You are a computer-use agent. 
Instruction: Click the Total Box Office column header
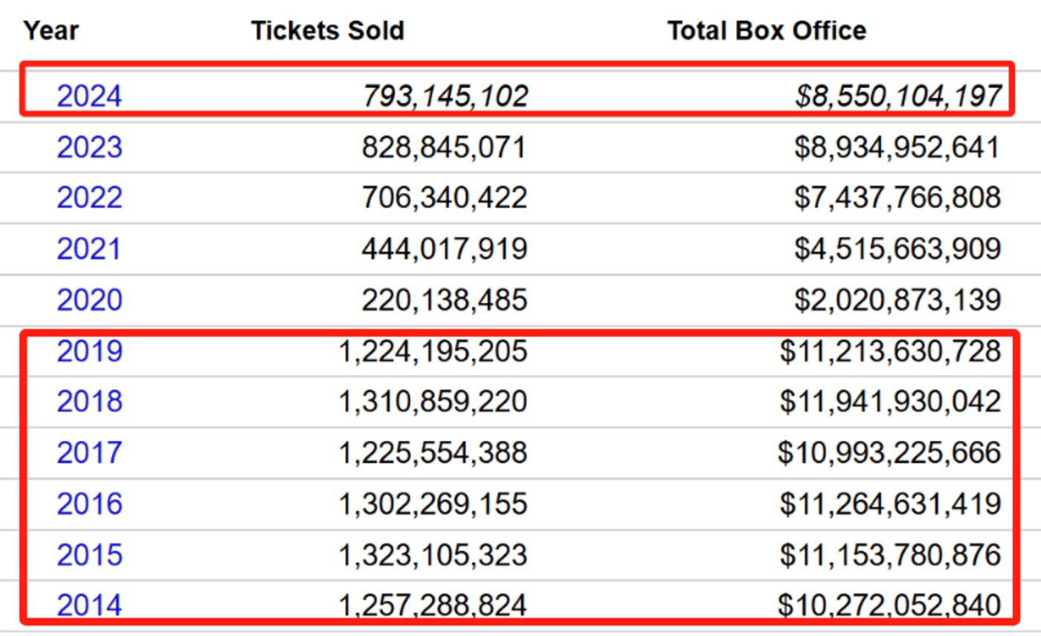(x=767, y=30)
